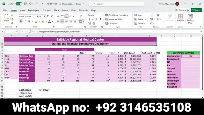204x115 pixels.
Task: Toggle Bold formatting
Action: point(21,21)
